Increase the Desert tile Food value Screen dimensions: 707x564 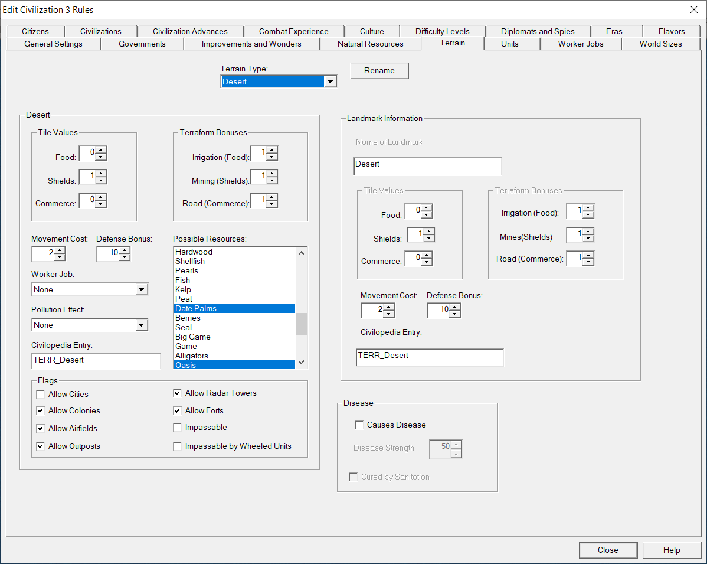(101, 150)
